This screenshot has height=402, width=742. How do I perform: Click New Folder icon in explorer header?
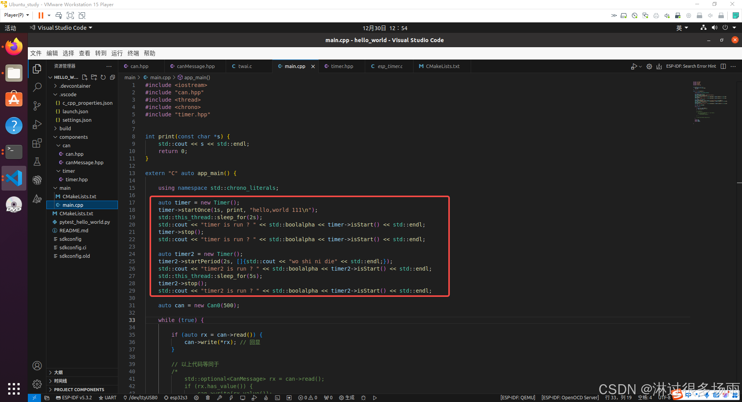(94, 77)
